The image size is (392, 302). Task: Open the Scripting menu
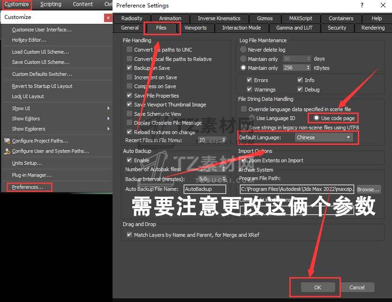coord(51,4)
